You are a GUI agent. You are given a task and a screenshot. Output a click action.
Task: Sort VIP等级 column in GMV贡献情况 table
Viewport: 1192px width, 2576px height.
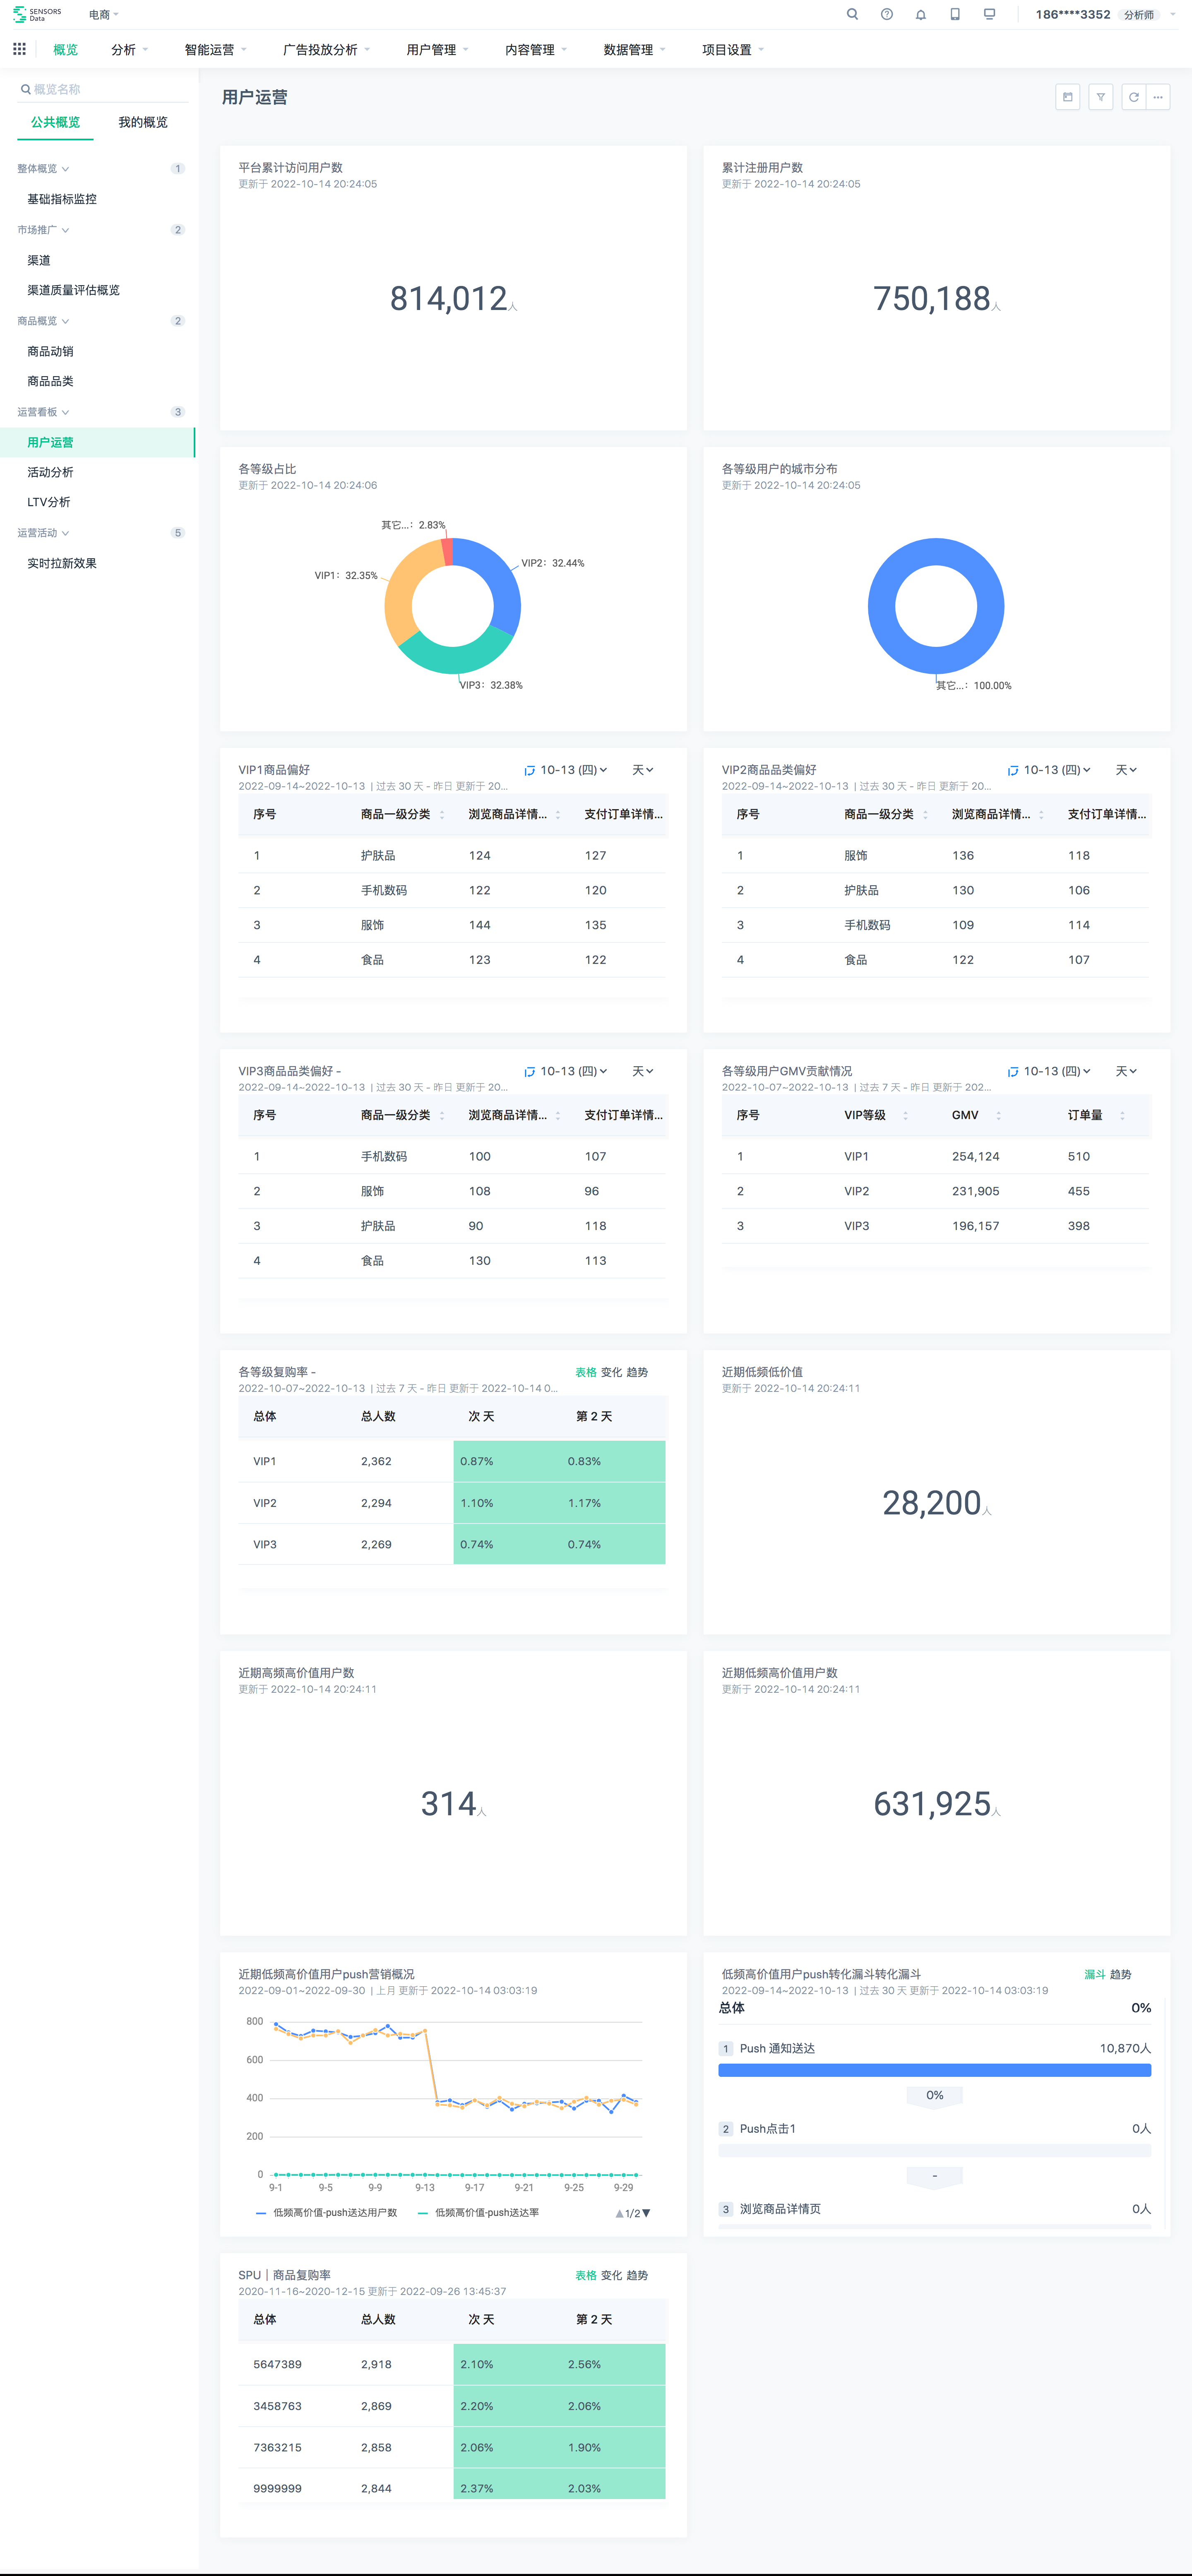point(905,1116)
